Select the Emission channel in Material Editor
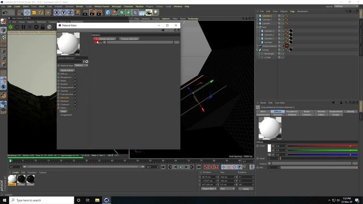This screenshot has width=363, height=204. point(65,98)
